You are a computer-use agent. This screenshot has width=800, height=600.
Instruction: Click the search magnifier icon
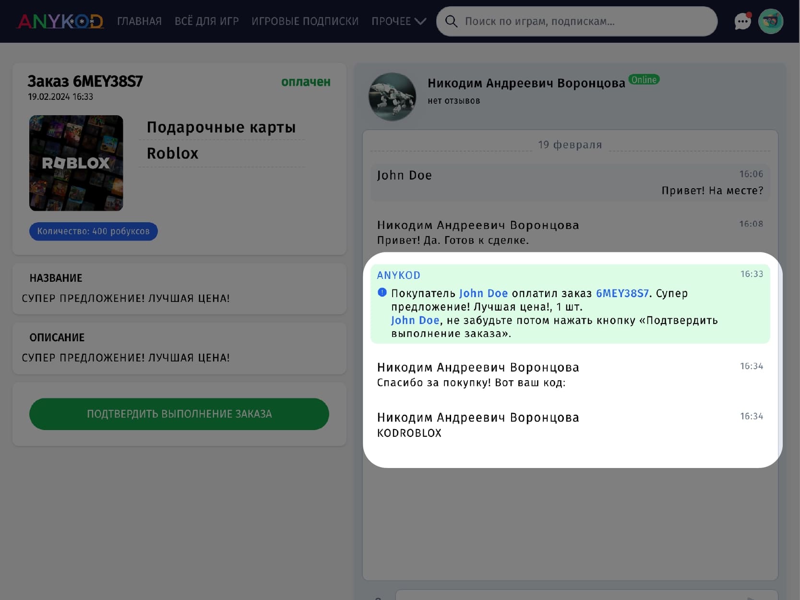tap(451, 21)
